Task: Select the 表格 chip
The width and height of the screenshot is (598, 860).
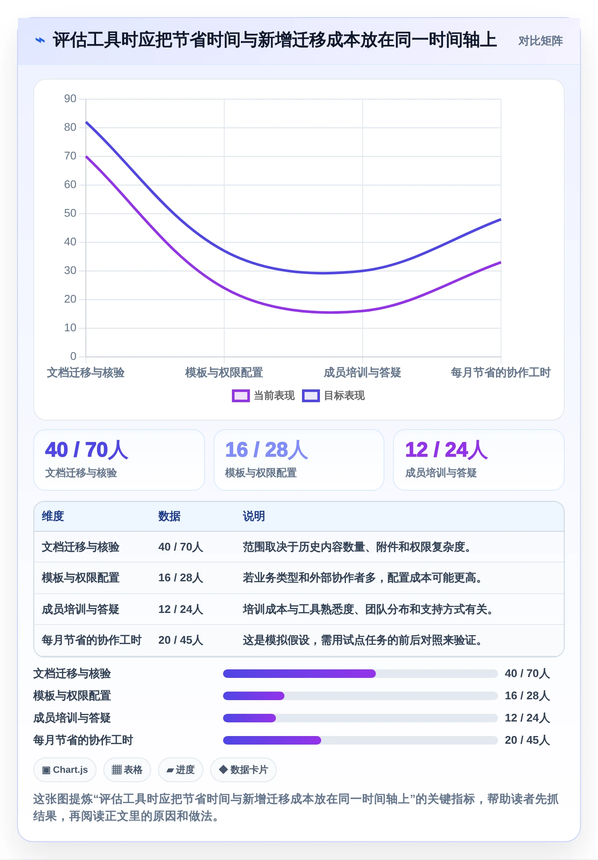Action: click(127, 770)
